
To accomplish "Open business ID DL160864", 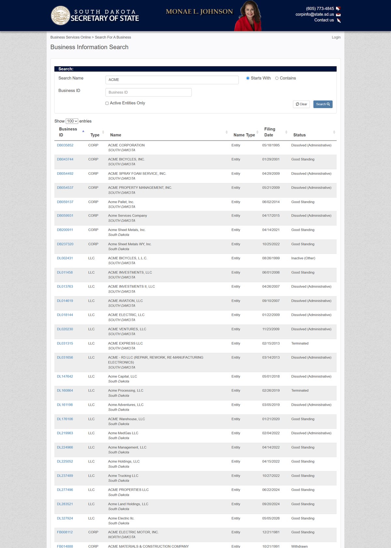I will point(65,390).
